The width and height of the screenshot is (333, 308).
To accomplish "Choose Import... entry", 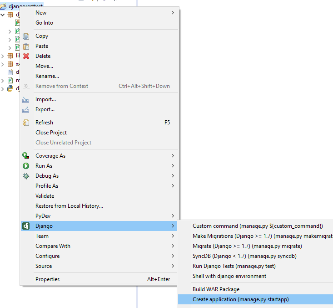I will (x=99, y=99).
